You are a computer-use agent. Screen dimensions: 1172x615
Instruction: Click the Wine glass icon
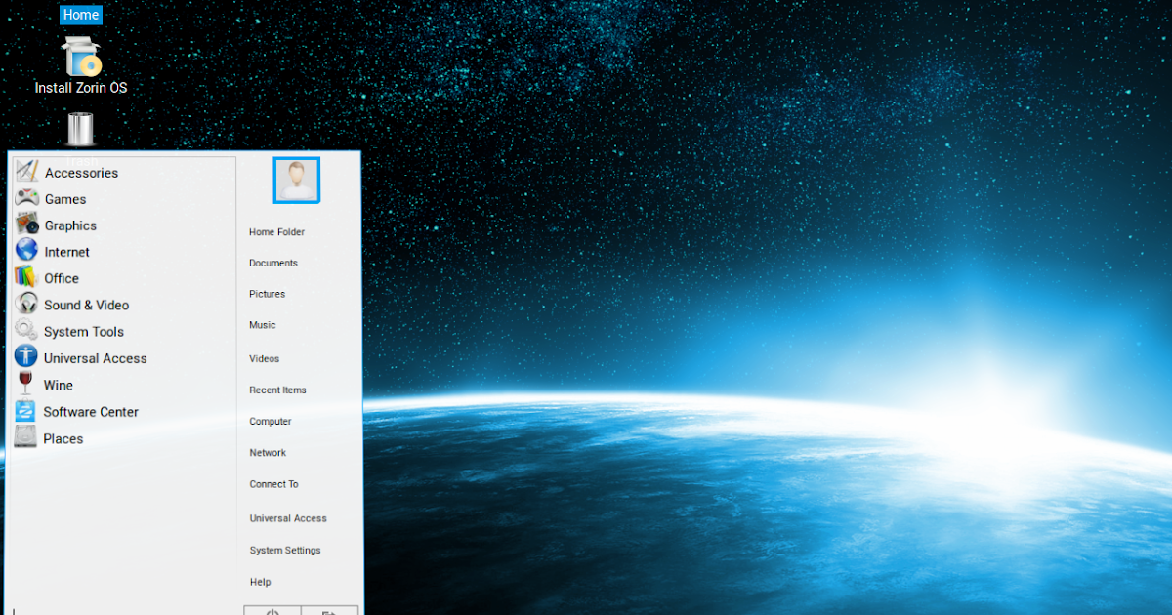click(x=25, y=383)
